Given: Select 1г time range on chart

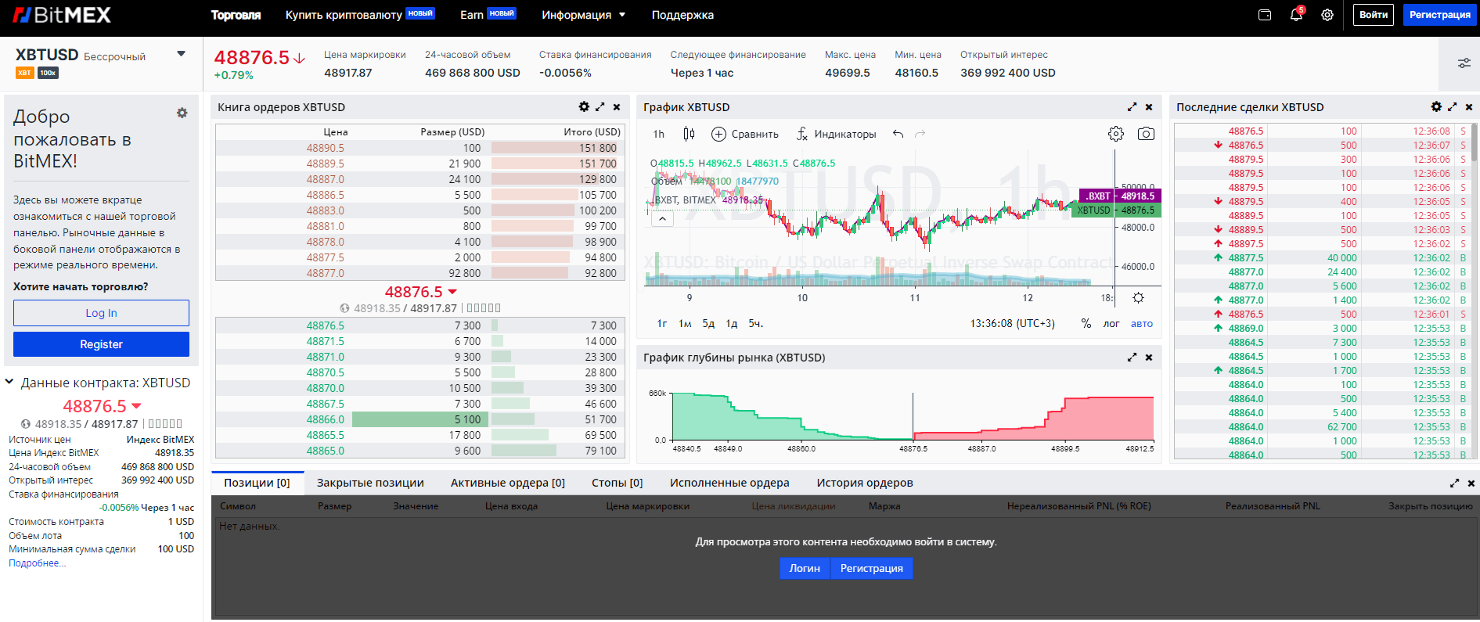Looking at the screenshot, I should [x=662, y=323].
